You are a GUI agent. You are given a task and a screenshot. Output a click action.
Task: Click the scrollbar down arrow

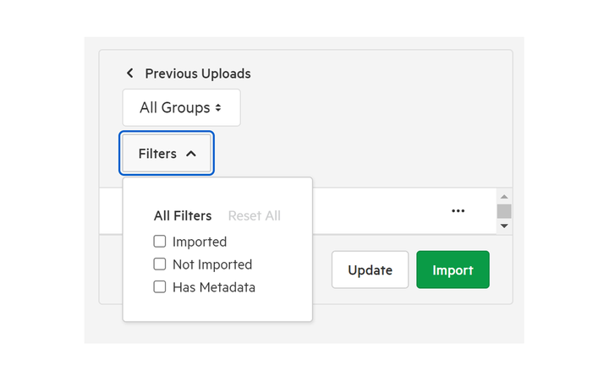504,226
